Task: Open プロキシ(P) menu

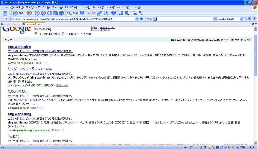Action: coord(85,7)
